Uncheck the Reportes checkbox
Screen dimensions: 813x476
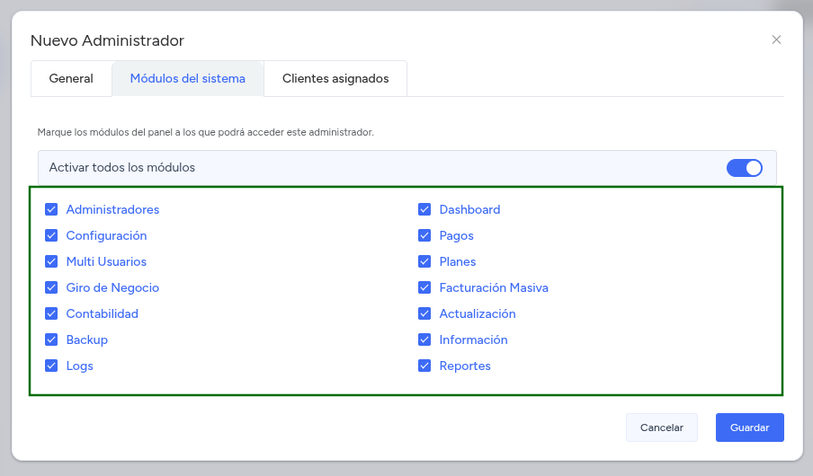pyautogui.click(x=424, y=366)
